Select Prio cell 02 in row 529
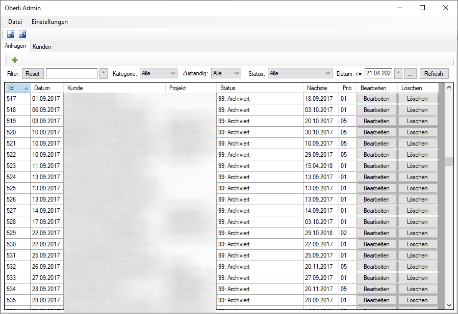Viewport: 458px width, 314px height. click(x=348, y=233)
